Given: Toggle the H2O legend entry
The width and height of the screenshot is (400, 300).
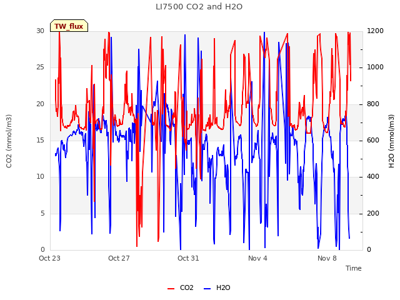Looking at the screenshot, I should [x=217, y=287].
